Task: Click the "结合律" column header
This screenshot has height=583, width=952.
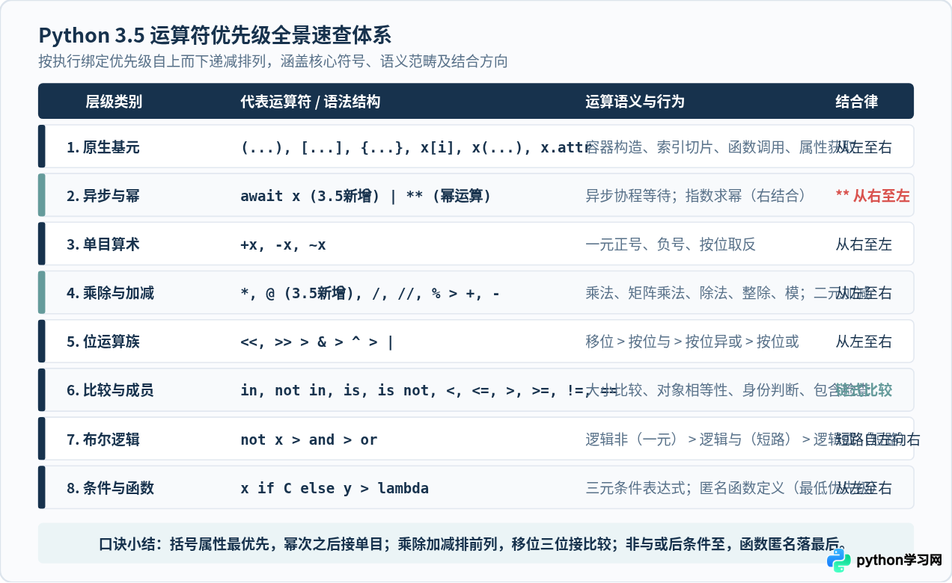Action: click(857, 102)
